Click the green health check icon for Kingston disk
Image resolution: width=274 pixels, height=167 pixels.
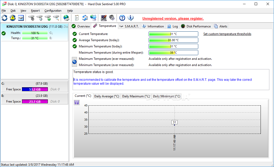tap(4, 33)
